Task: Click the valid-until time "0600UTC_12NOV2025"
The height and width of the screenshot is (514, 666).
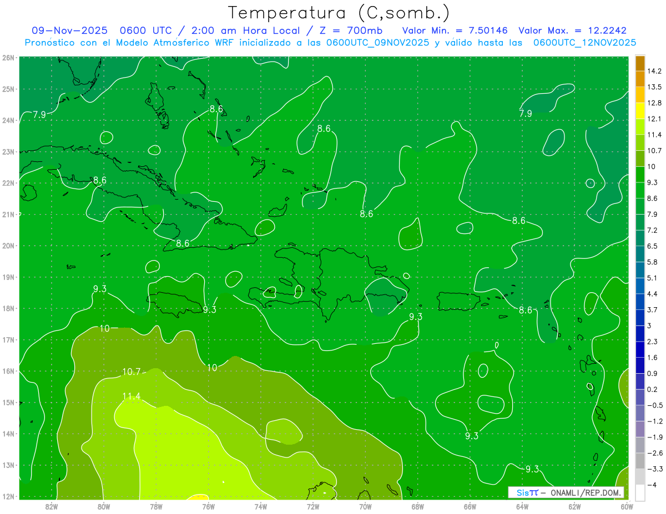Action: click(x=584, y=43)
